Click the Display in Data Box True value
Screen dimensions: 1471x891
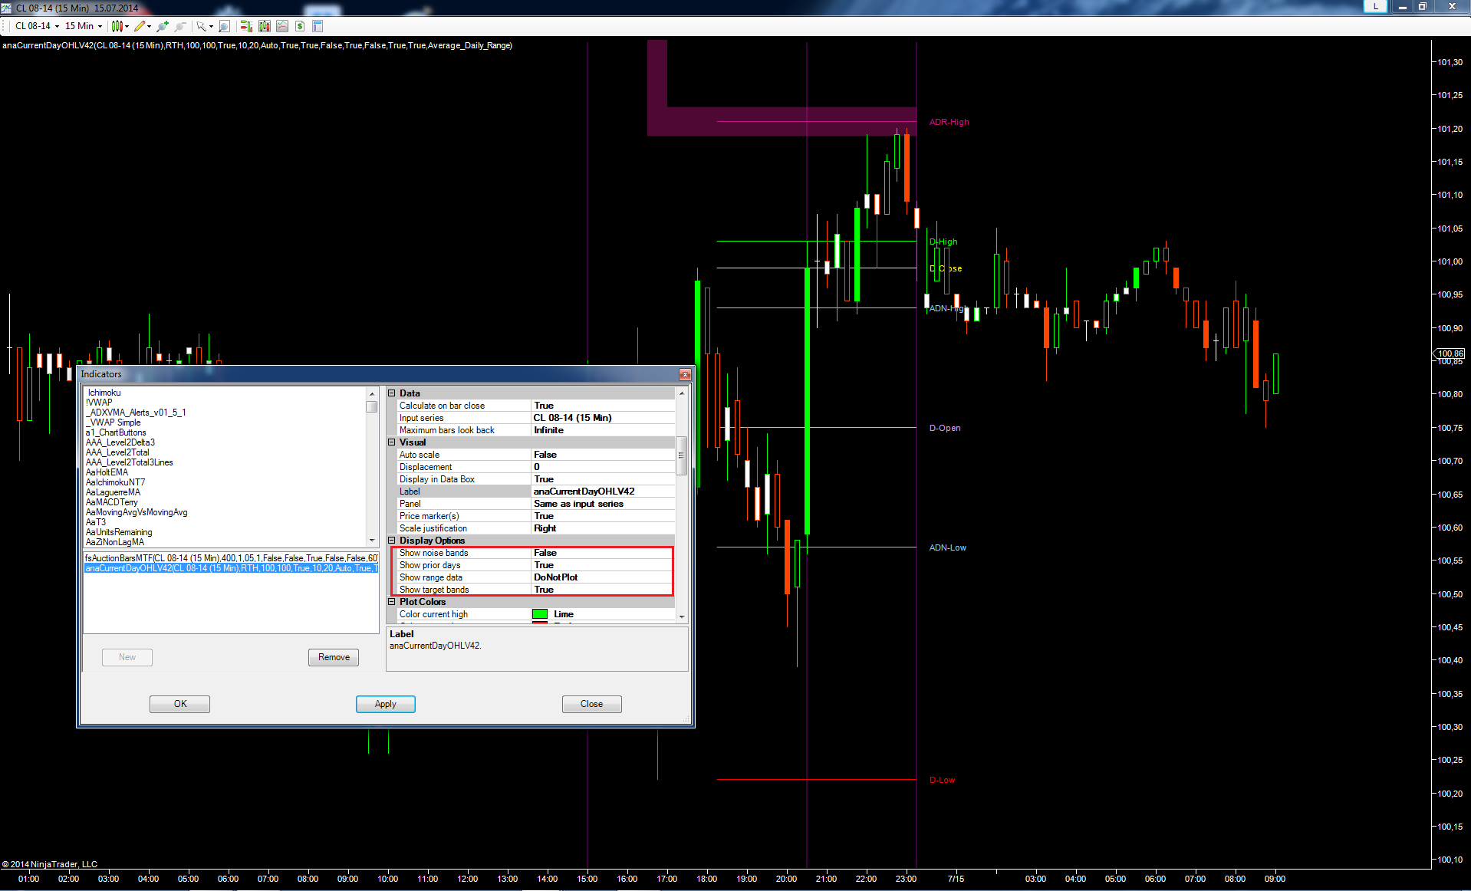tap(603, 479)
